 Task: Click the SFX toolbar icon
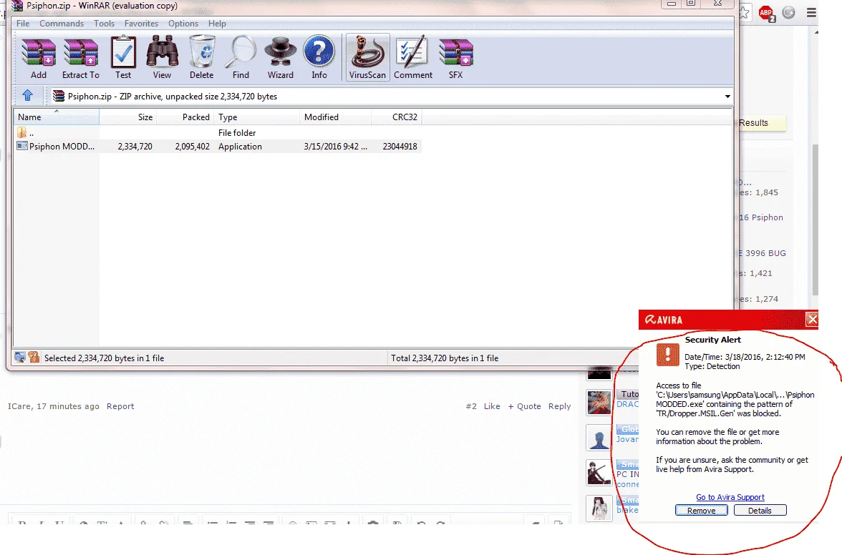tap(455, 58)
